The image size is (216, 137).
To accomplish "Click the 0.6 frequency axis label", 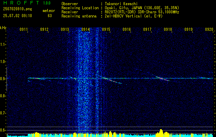I will pyautogui.click(x=3, y=130).
